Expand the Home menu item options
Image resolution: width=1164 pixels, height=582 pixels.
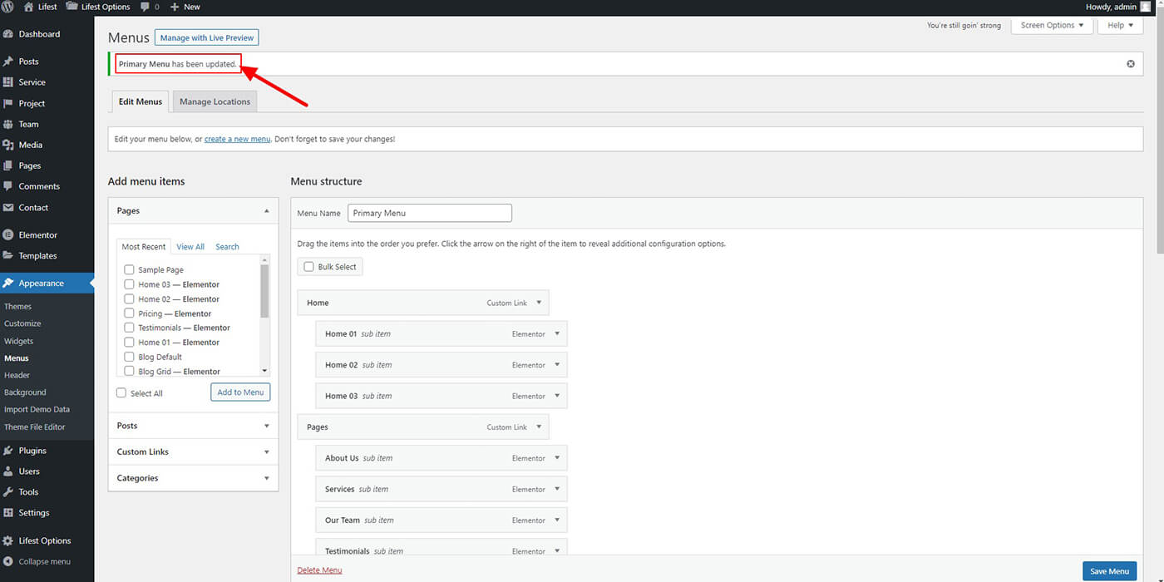coord(539,303)
